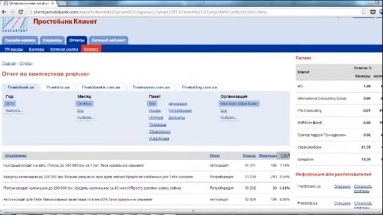Choose the Ипотека package filter
This screenshot has width=383, height=215.
156,118
